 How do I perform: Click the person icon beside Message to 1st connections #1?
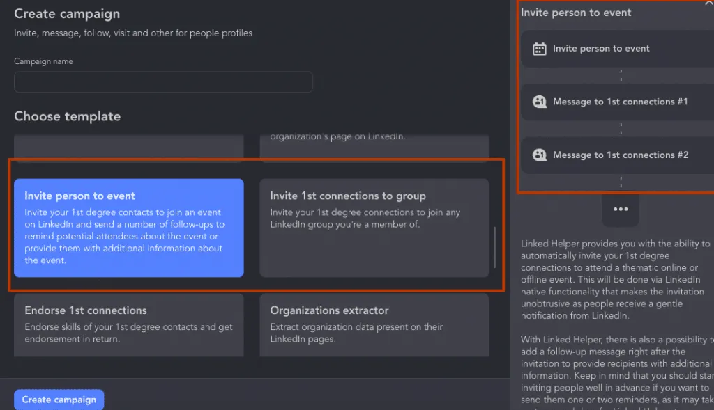[x=539, y=102]
